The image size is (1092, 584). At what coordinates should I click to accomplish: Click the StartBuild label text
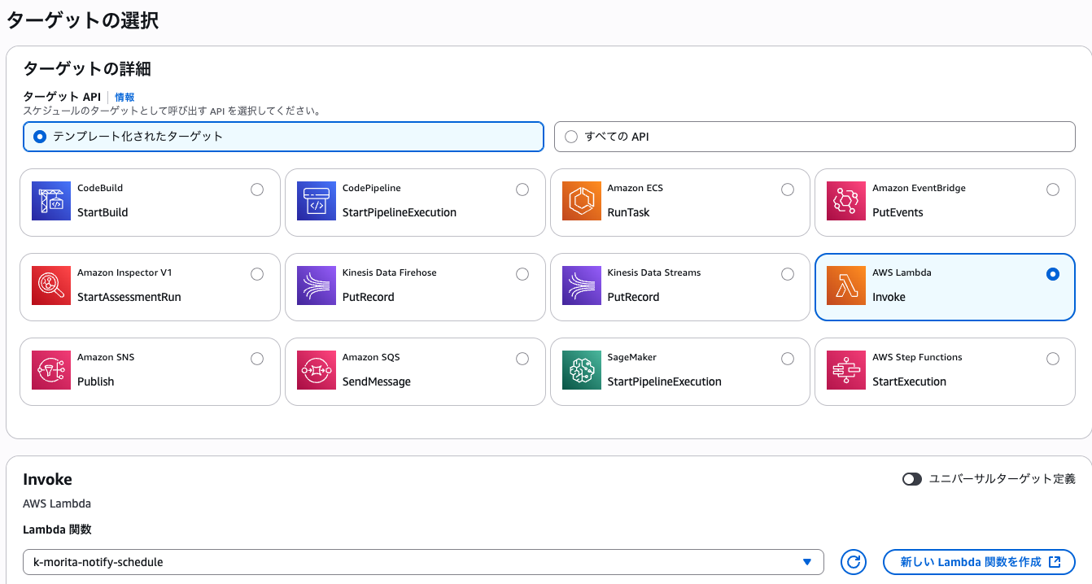pos(103,212)
